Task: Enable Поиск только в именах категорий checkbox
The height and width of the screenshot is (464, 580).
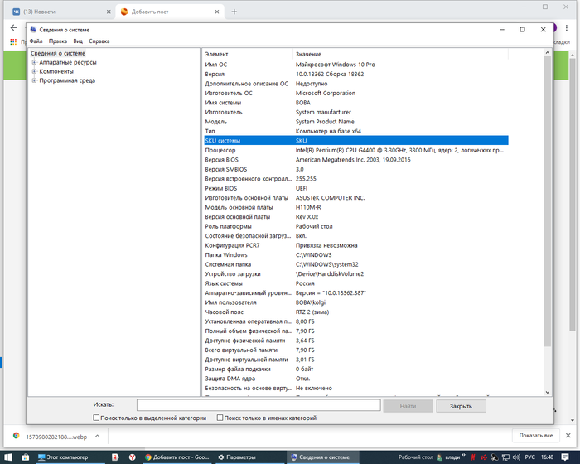Action: coord(220,418)
